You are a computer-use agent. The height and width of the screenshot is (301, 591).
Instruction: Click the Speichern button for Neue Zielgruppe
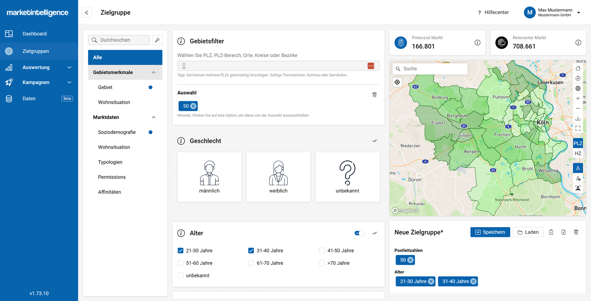(490, 232)
